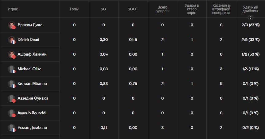Click Брахим Диас player avatar
The height and width of the screenshot is (139, 265).
(11, 25)
